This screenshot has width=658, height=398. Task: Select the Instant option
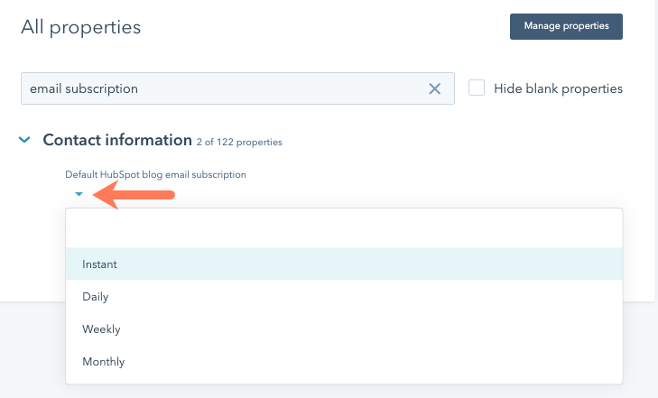(x=344, y=264)
